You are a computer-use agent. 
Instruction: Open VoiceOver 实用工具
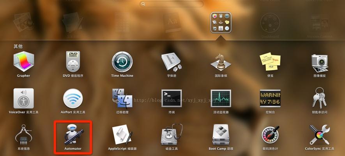(x=24, y=98)
